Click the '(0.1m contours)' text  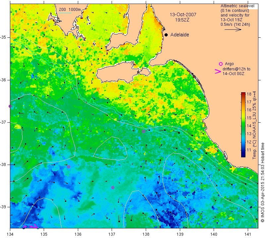click(235, 11)
